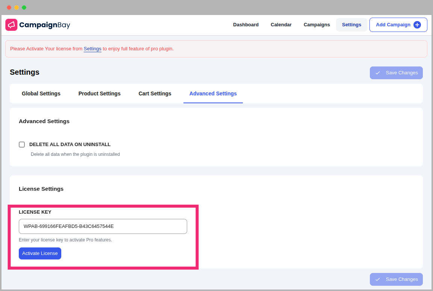Switch to the Product Settings tab

[x=100, y=93]
